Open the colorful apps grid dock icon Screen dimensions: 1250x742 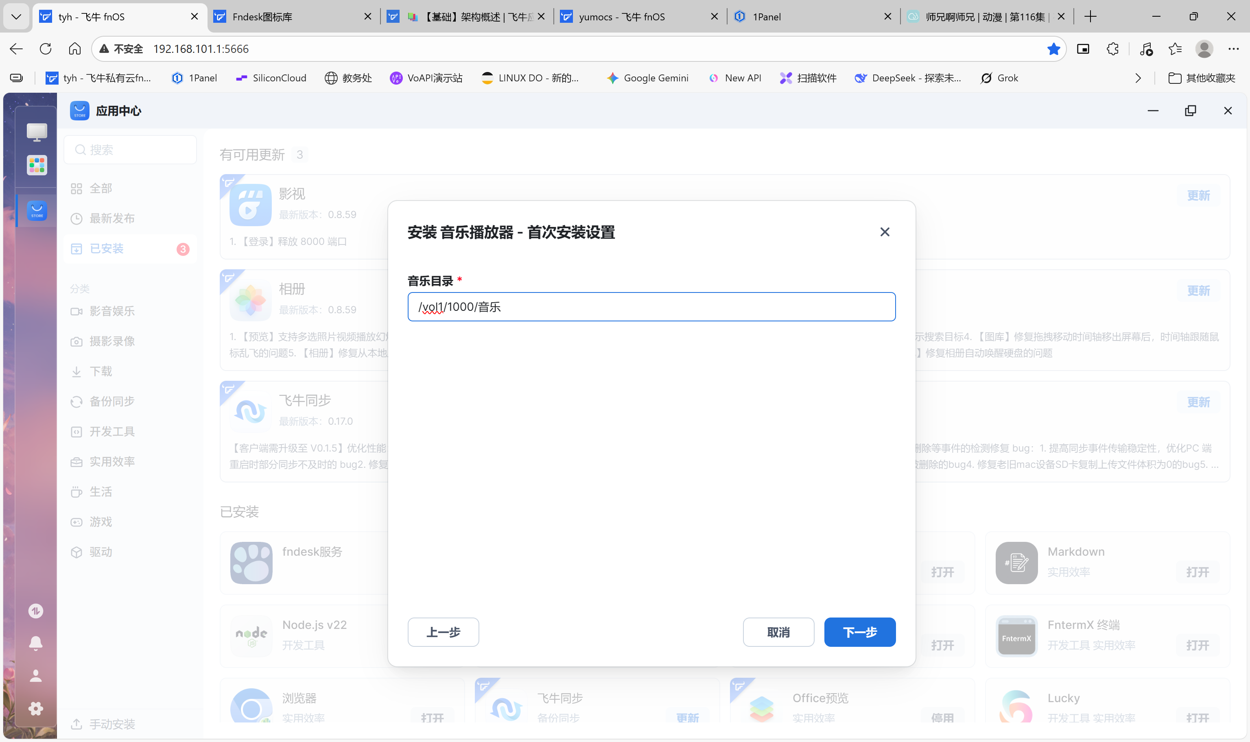[x=37, y=165]
